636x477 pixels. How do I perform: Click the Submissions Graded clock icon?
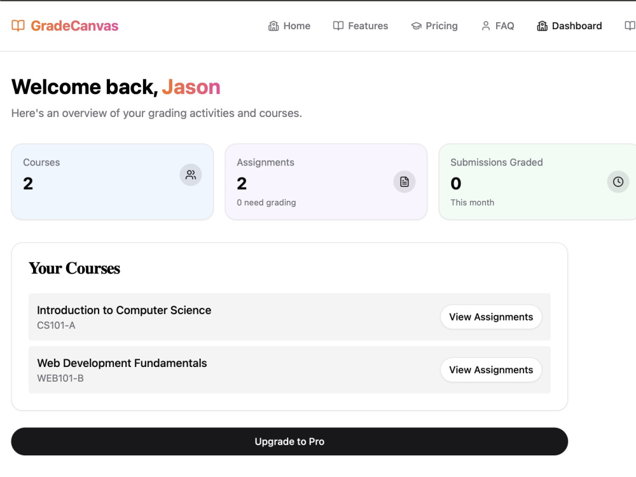coord(618,182)
